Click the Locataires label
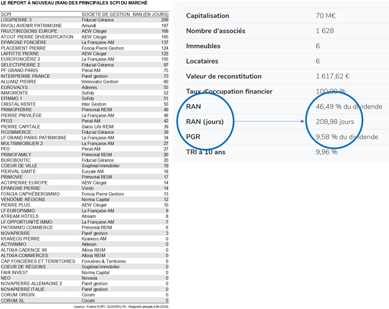The width and height of the screenshot is (389, 309). [x=202, y=61]
